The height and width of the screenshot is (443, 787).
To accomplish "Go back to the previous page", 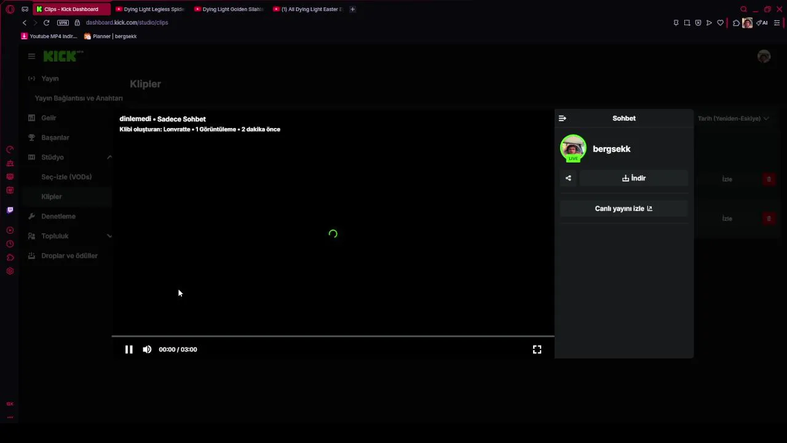I will (25, 23).
